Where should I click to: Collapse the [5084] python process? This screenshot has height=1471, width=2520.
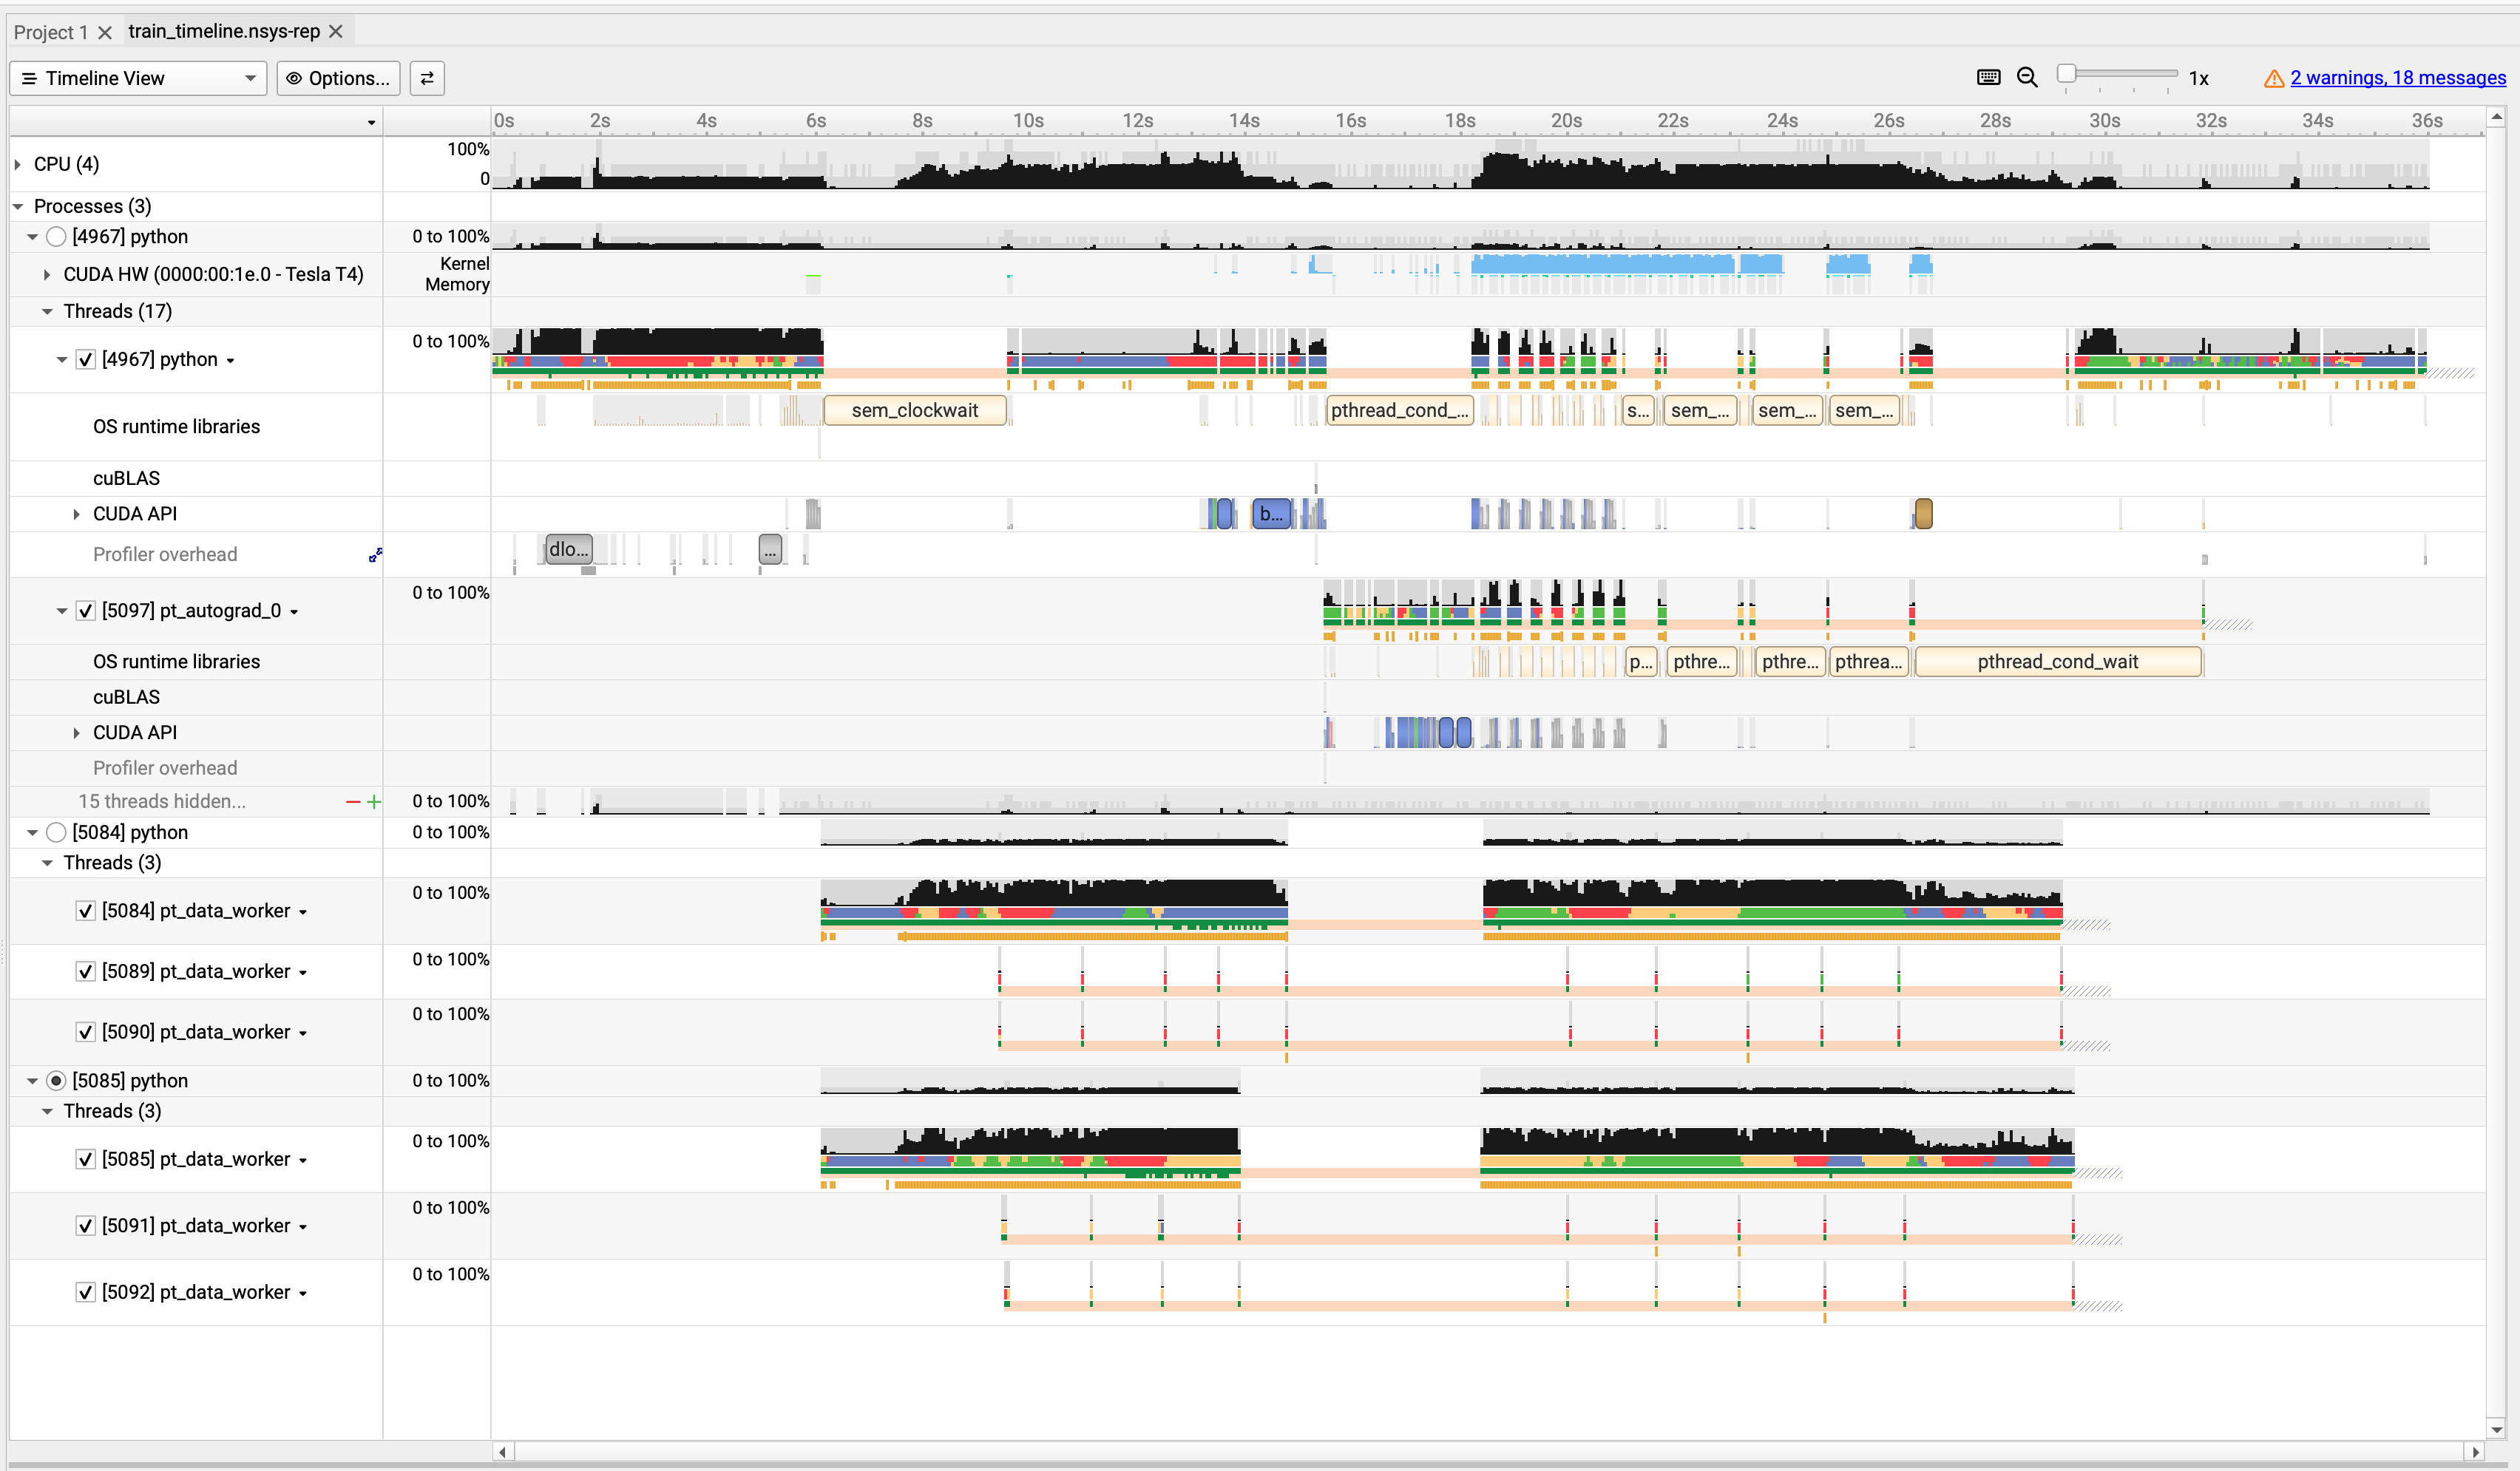pos(32,832)
